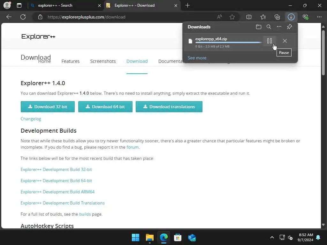327x245 pixels.
Task: Open Microsoft Store from taskbar
Action: (178, 237)
